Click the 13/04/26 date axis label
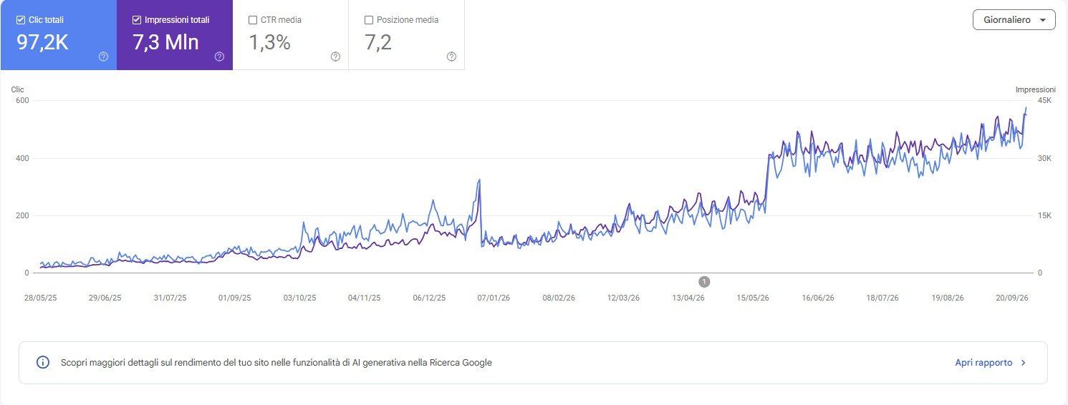Screen dimensions: 1068x405 coord(688,298)
